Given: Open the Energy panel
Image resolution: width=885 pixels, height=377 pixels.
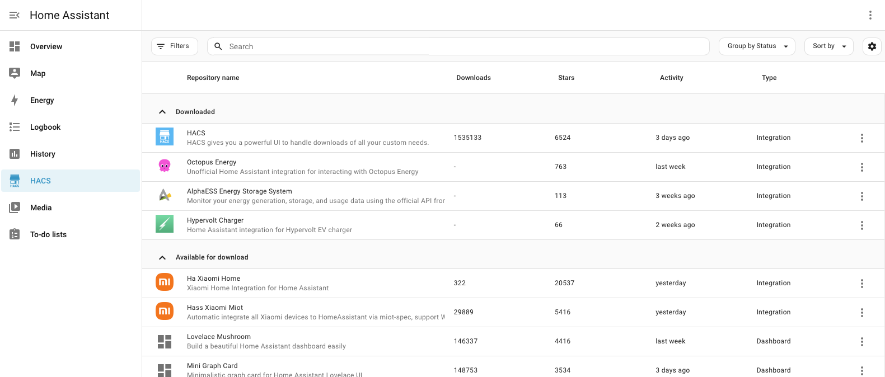Looking at the screenshot, I should pos(71,100).
